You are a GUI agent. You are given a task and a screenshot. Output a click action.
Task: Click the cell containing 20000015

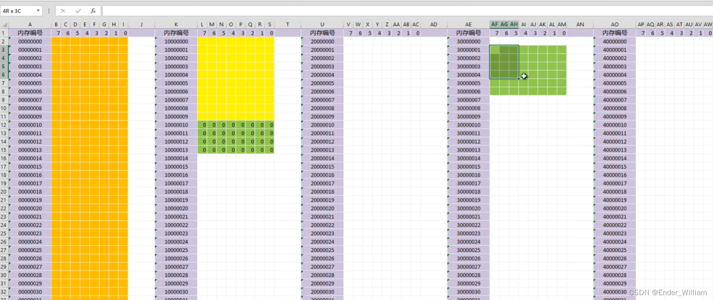(323, 167)
